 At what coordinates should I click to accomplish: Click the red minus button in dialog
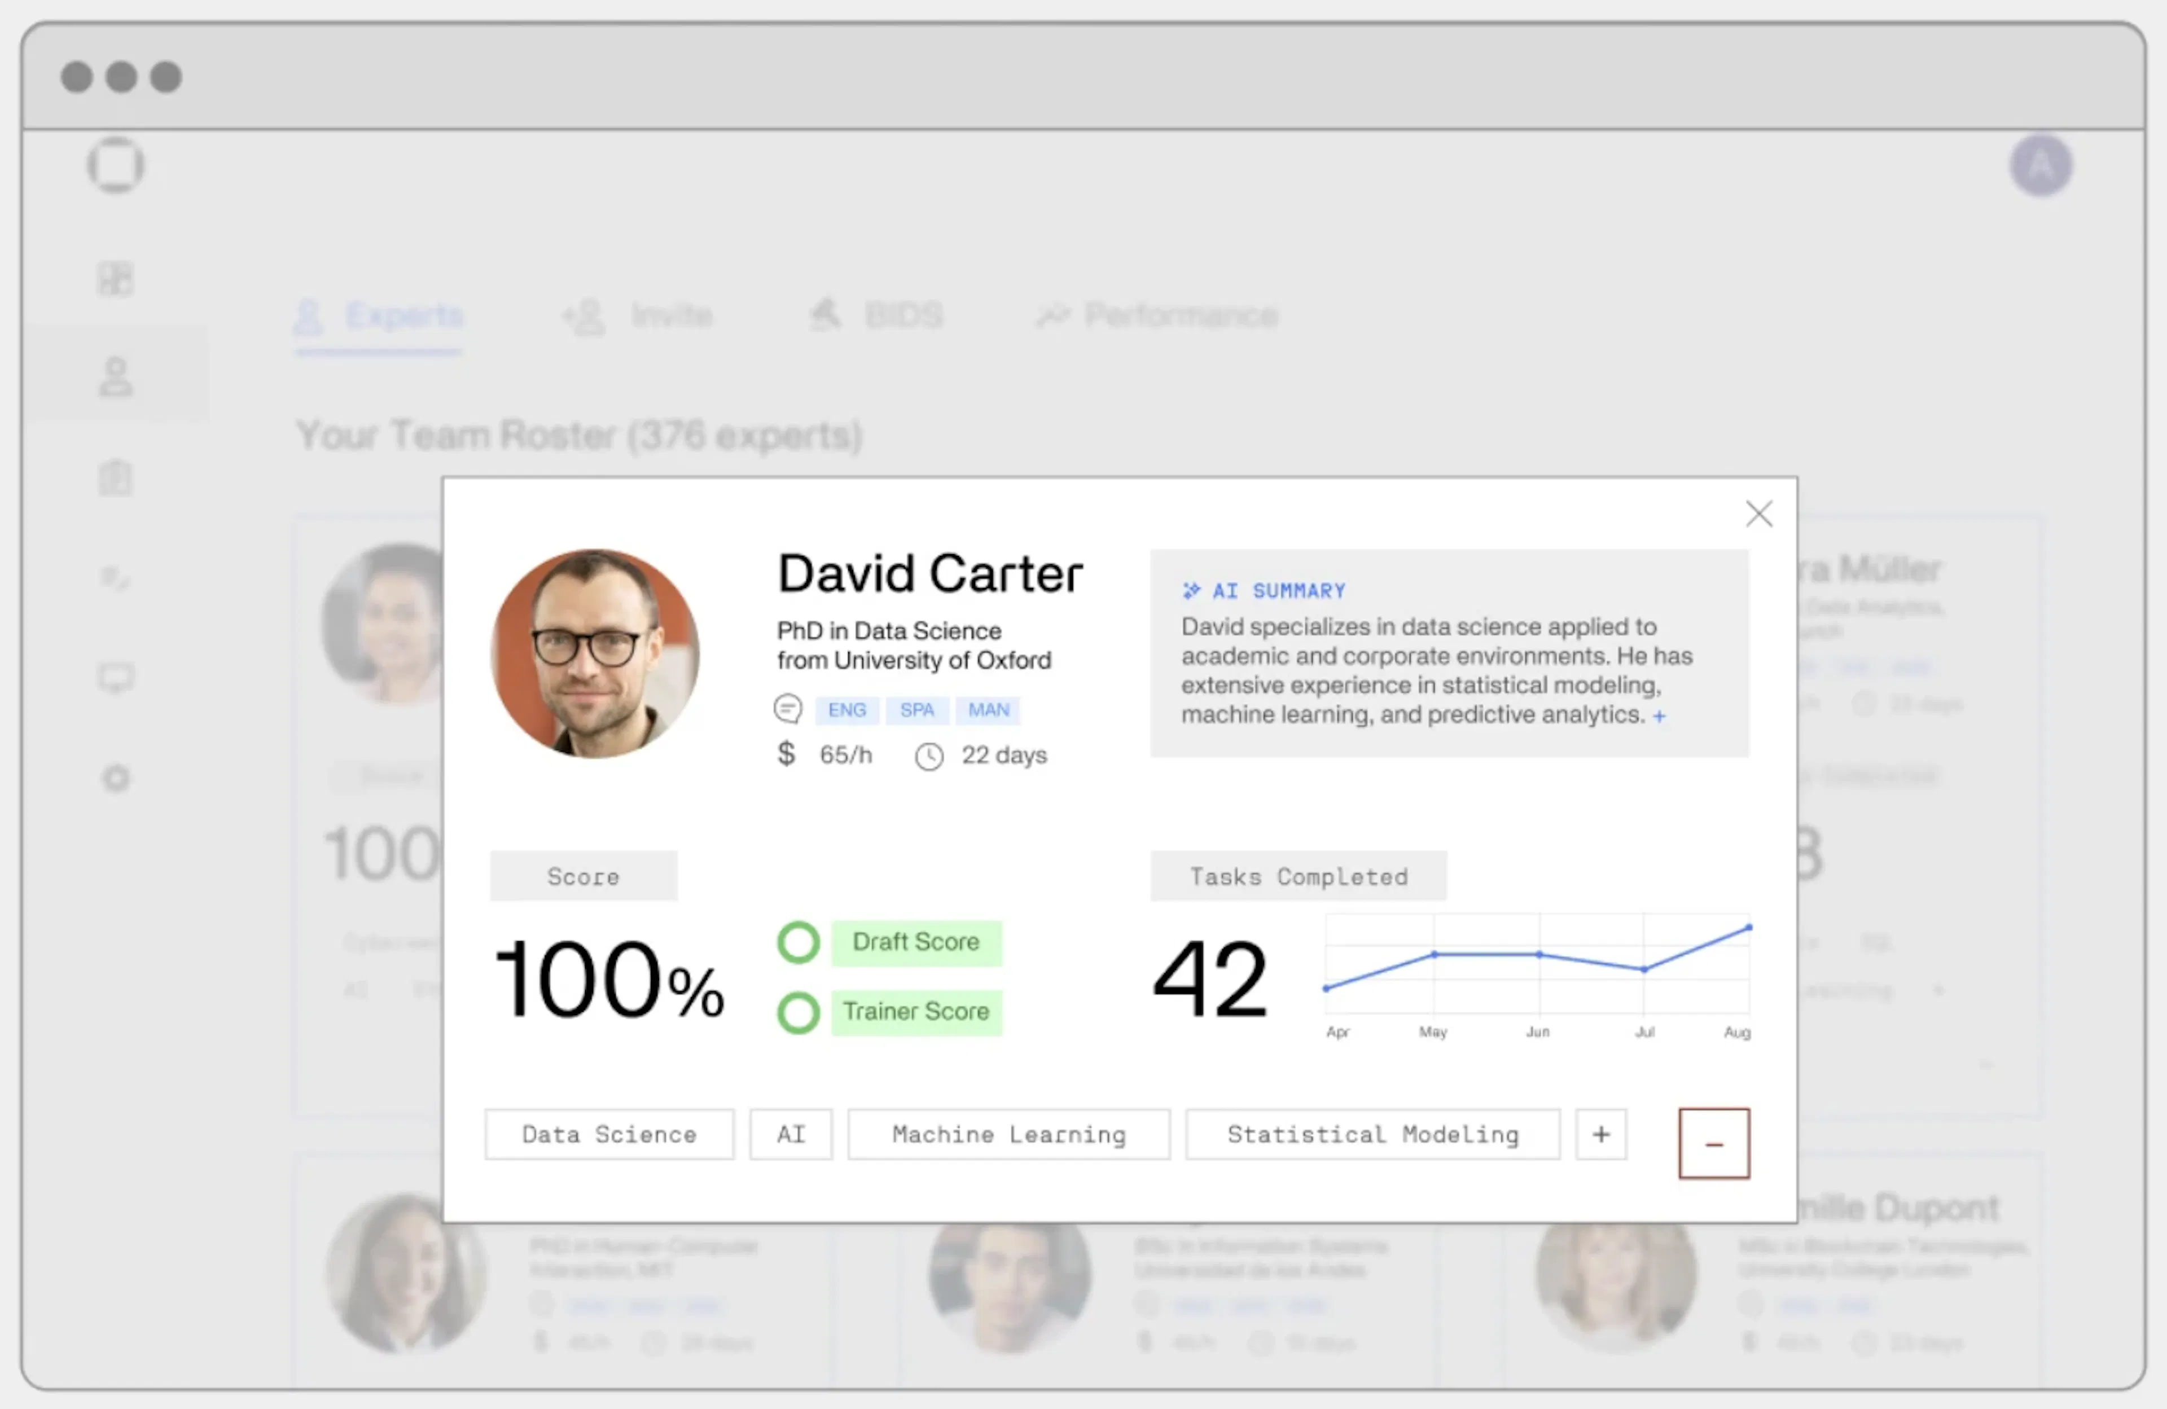[1714, 1143]
